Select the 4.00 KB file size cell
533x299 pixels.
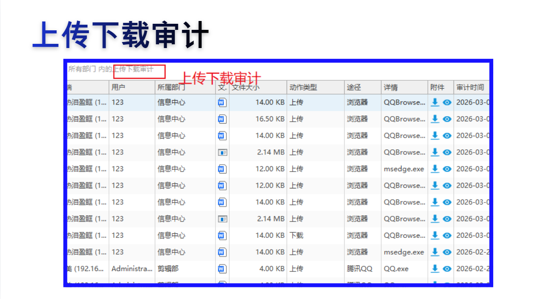[x=258, y=269]
